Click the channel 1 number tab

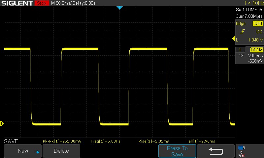pyautogui.click(x=240, y=50)
